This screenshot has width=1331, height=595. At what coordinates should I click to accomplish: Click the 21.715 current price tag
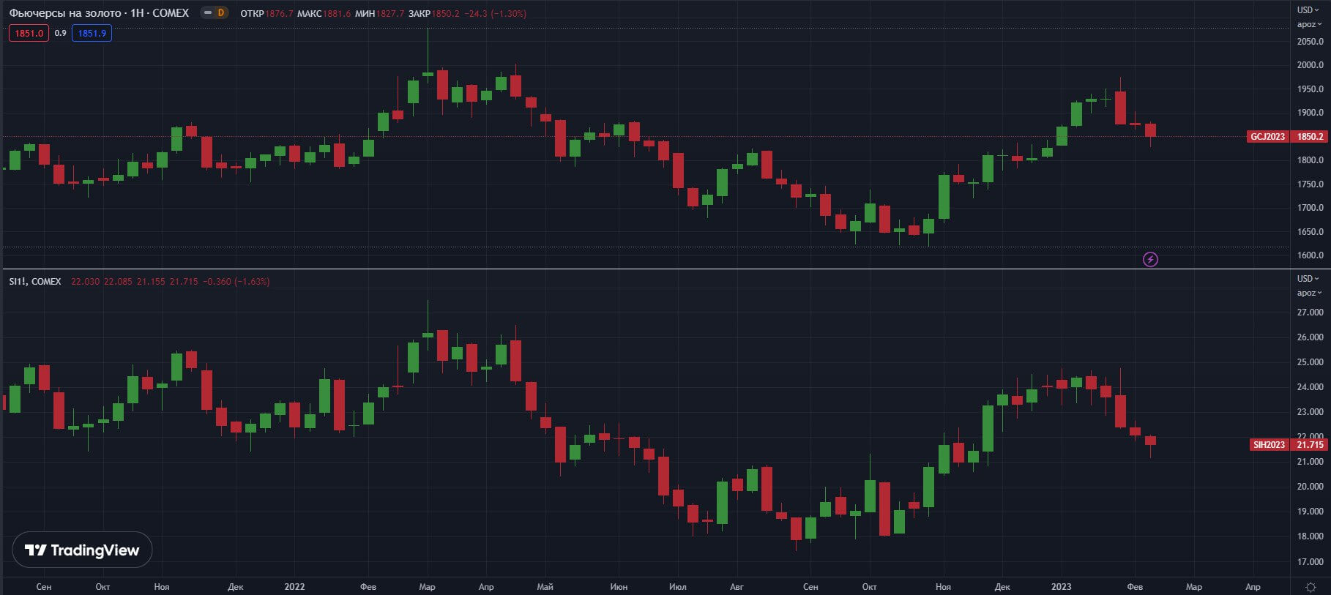1310,445
